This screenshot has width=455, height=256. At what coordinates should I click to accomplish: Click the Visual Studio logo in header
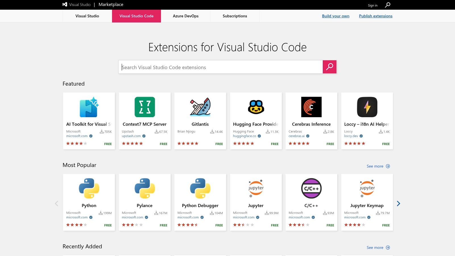coord(65,5)
